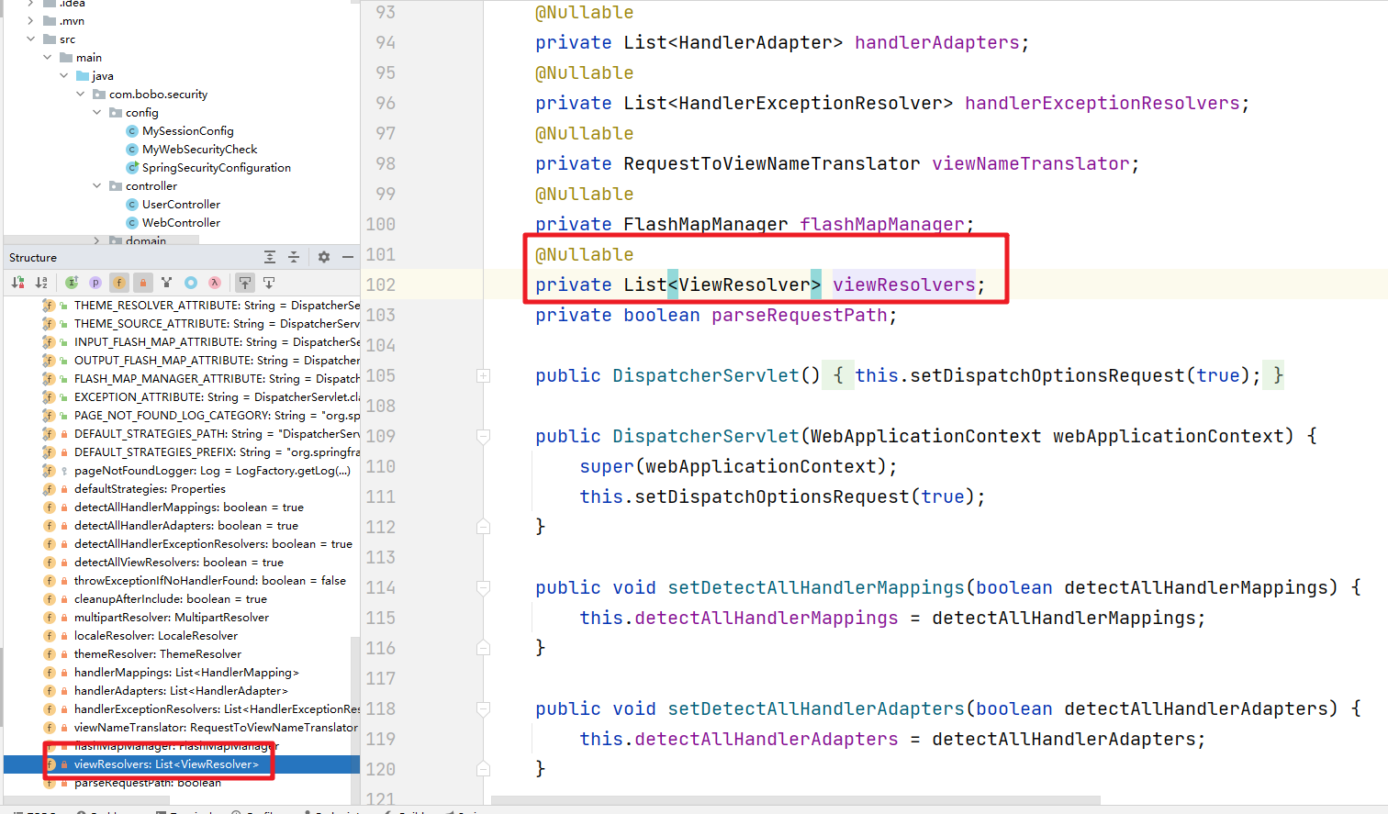Toggle Show Fields filter (orange f)
The width and height of the screenshot is (1388, 814).
coord(119,283)
